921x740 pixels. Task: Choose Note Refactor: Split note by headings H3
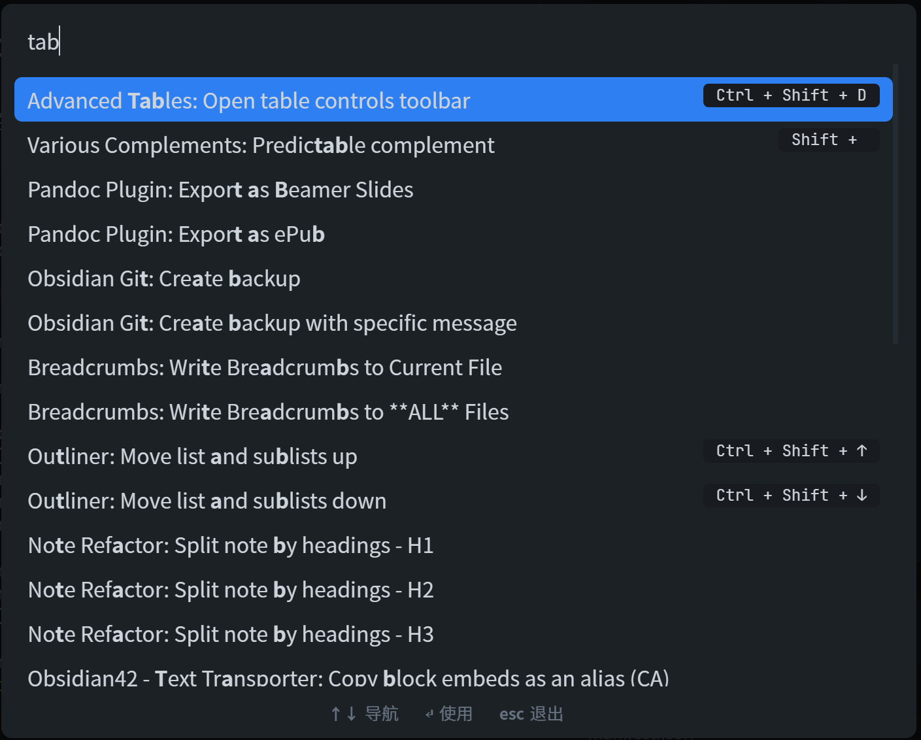point(231,633)
